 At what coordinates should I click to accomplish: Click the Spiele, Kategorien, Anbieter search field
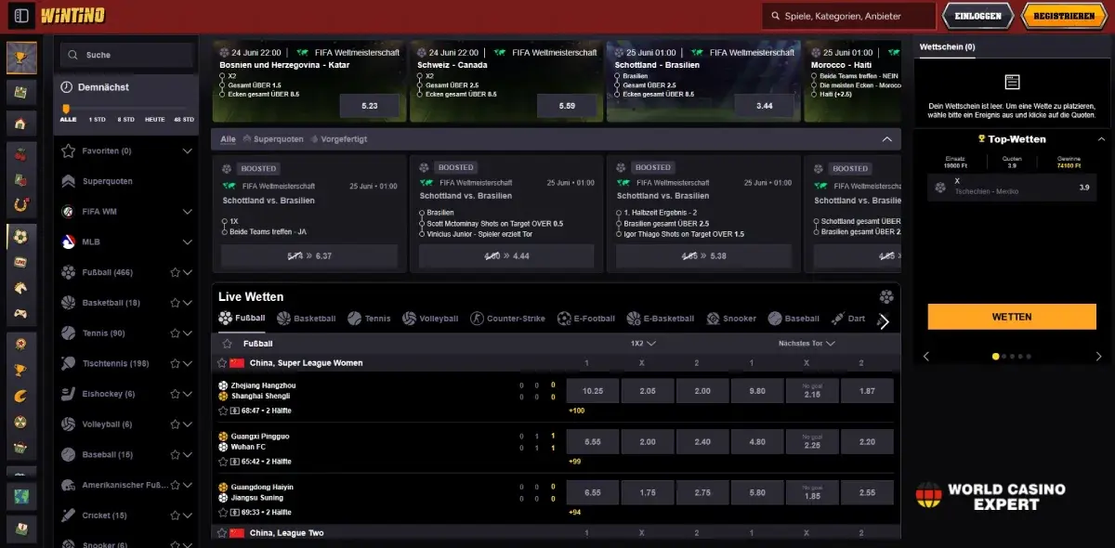tap(848, 16)
